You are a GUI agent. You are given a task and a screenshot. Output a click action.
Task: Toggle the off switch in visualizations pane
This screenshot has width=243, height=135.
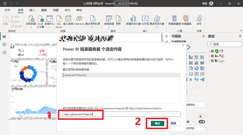point(202,116)
